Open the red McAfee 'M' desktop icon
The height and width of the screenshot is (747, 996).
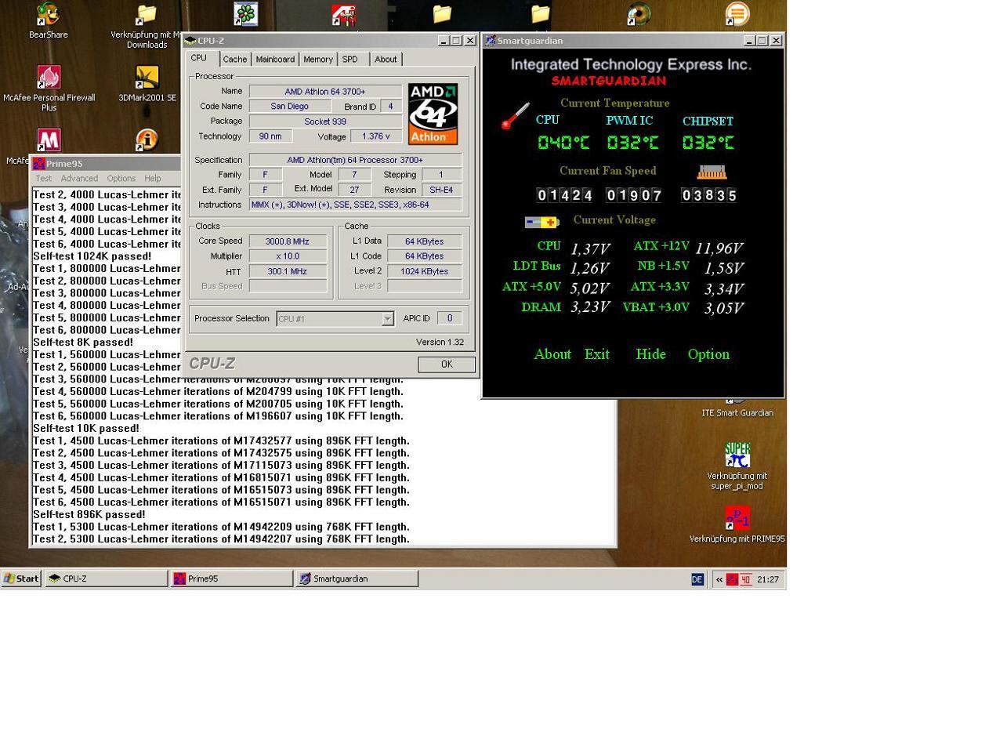[x=49, y=140]
